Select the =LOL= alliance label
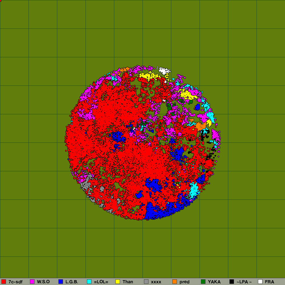Viewport: 285px width, 285px height. click(x=101, y=282)
